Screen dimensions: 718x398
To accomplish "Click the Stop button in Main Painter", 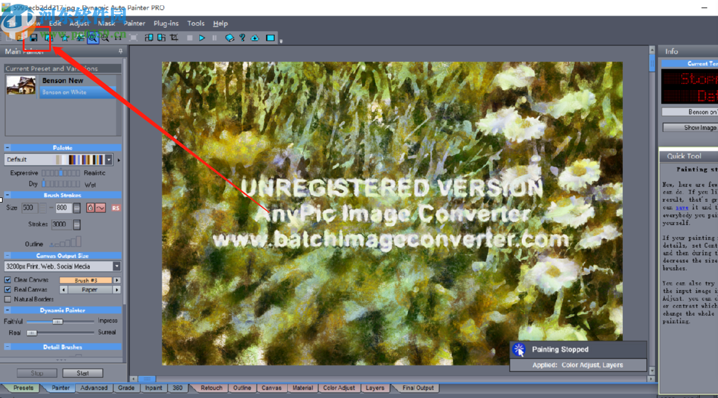I will [37, 373].
